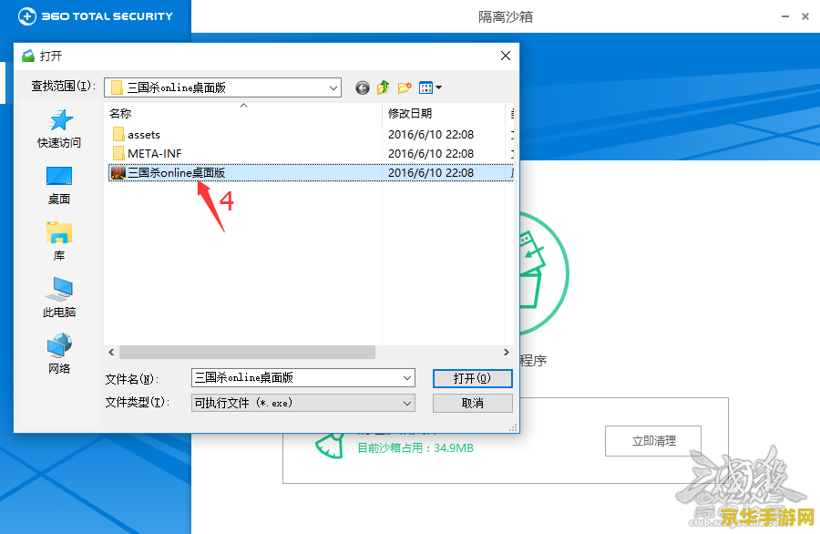The height and width of the screenshot is (534, 820).
Task: Click the 取消 cancel button
Action: pos(472,404)
